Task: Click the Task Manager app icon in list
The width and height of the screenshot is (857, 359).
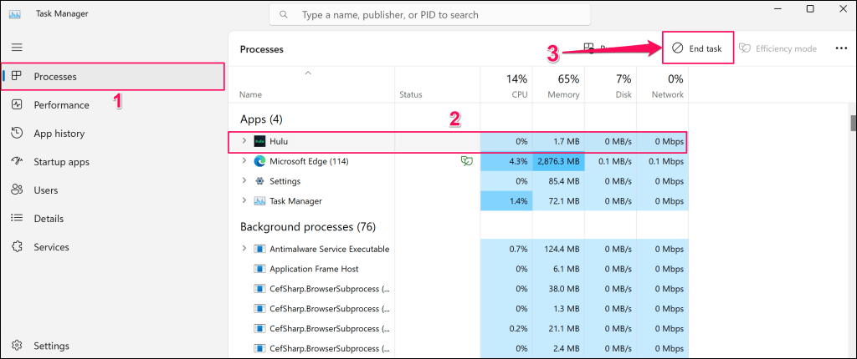Action: pos(259,201)
